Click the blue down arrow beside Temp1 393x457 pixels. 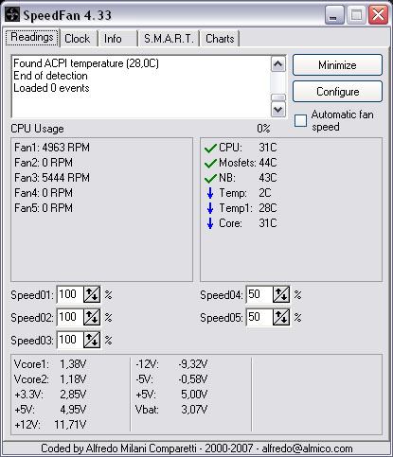tap(210, 208)
